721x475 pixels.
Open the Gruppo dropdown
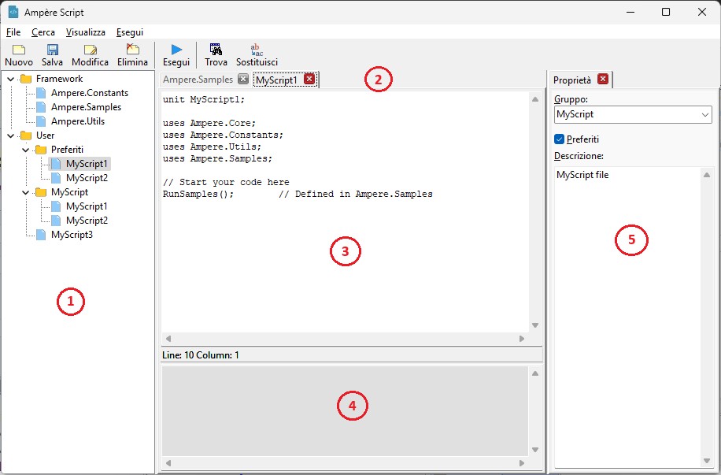point(705,114)
